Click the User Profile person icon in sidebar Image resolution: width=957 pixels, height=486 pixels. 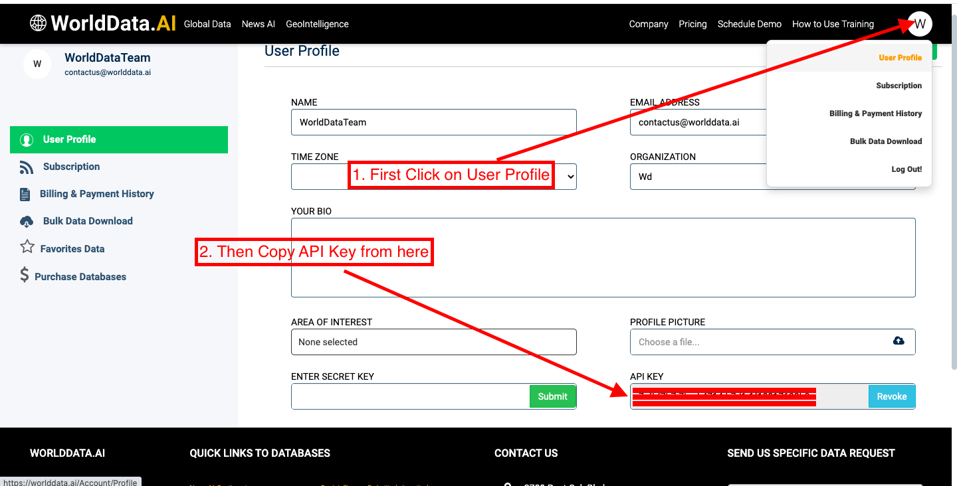click(x=27, y=140)
